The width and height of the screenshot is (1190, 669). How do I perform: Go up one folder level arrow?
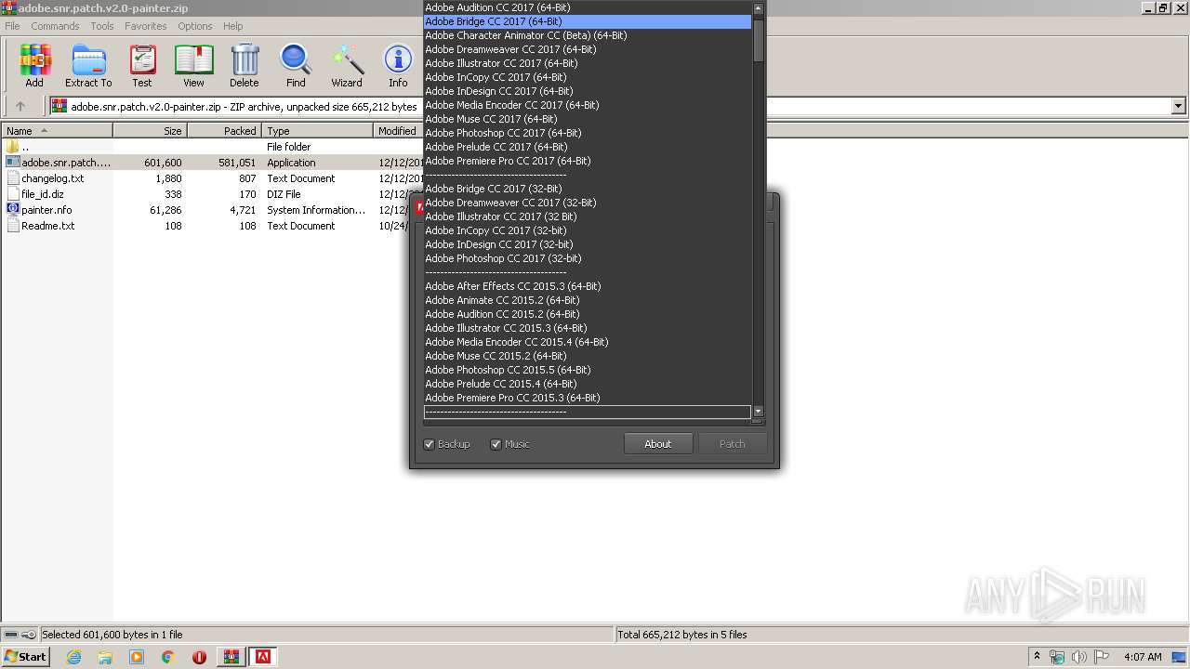click(x=20, y=107)
